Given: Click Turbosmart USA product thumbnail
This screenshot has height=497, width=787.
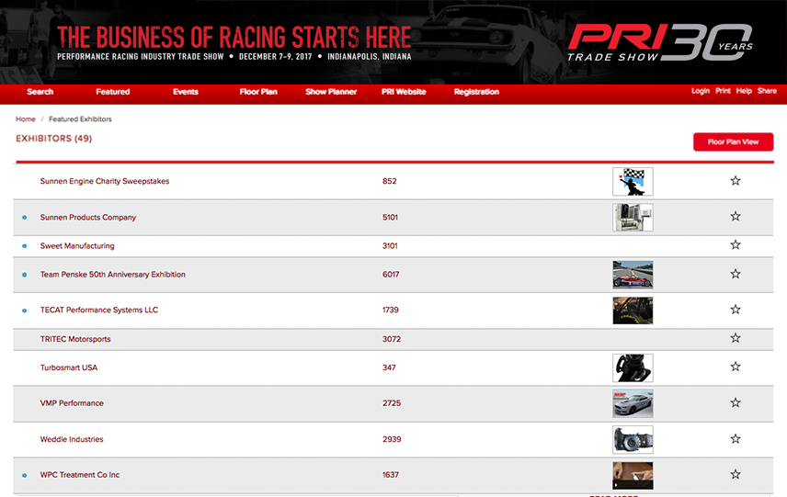Looking at the screenshot, I should click(633, 367).
